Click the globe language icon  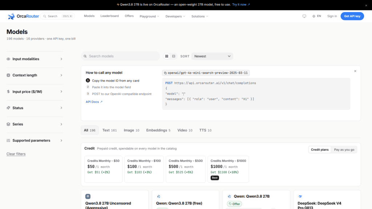(x=314, y=16)
